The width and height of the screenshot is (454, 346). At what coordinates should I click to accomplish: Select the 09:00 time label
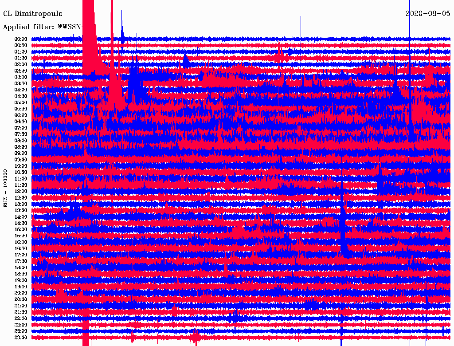(21, 153)
